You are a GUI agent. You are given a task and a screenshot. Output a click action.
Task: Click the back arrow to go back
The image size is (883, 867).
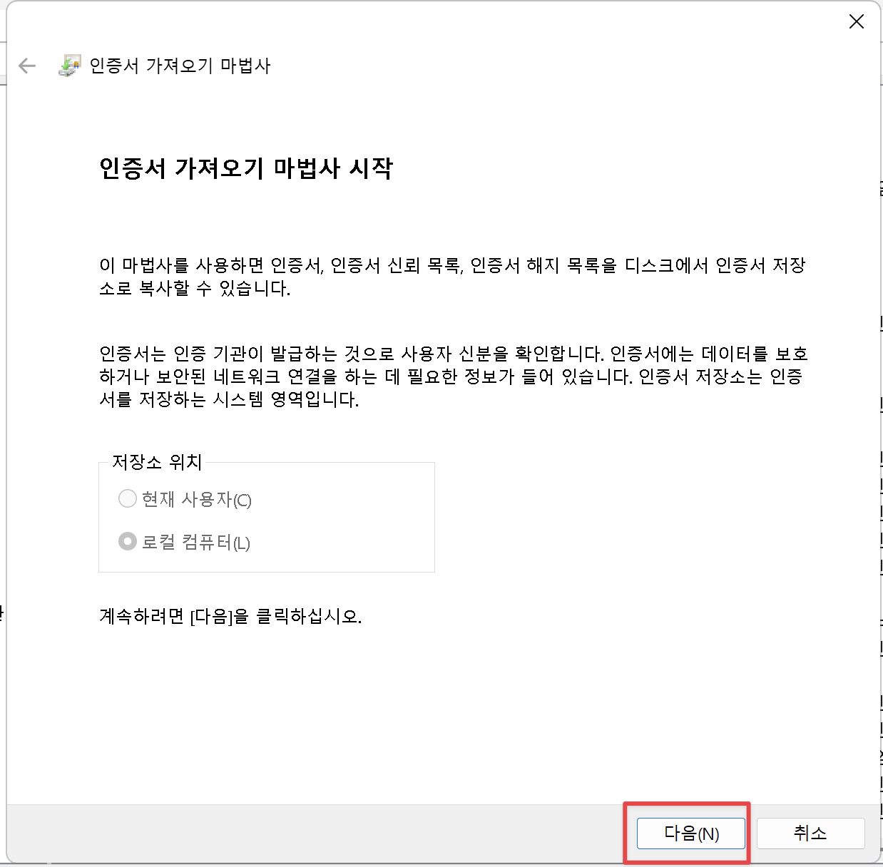pos(27,66)
